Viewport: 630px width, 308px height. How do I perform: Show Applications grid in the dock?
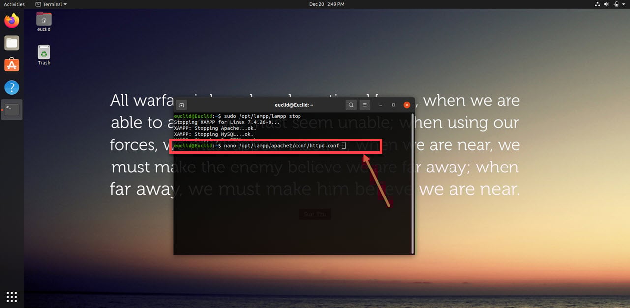pyautogui.click(x=12, y=296)
